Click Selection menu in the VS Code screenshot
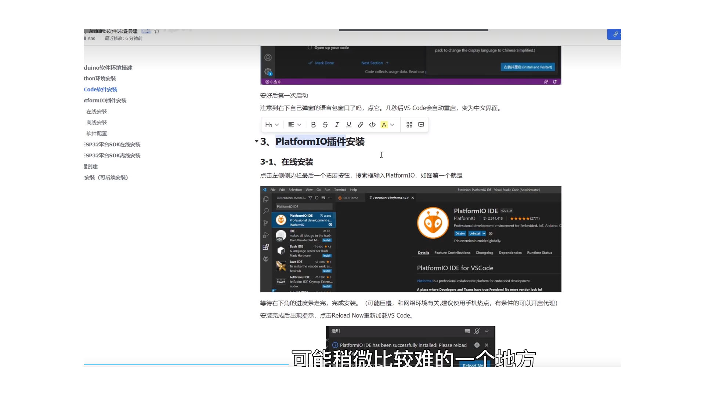 (295, 190)
